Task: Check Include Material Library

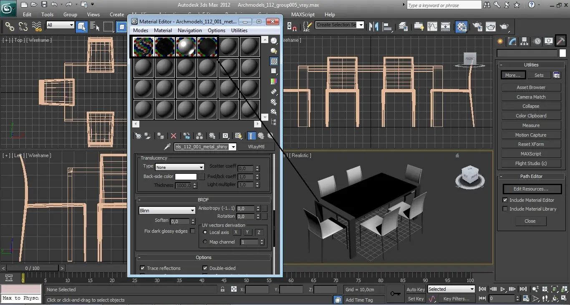Action: 505,209
